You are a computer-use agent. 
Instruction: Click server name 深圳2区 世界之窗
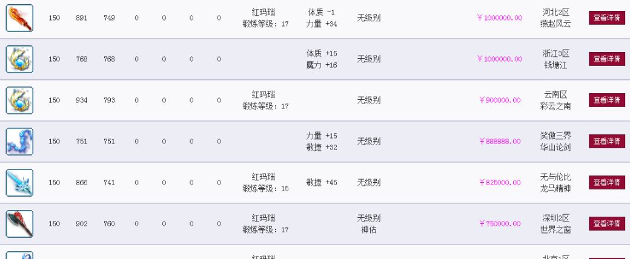555,224
